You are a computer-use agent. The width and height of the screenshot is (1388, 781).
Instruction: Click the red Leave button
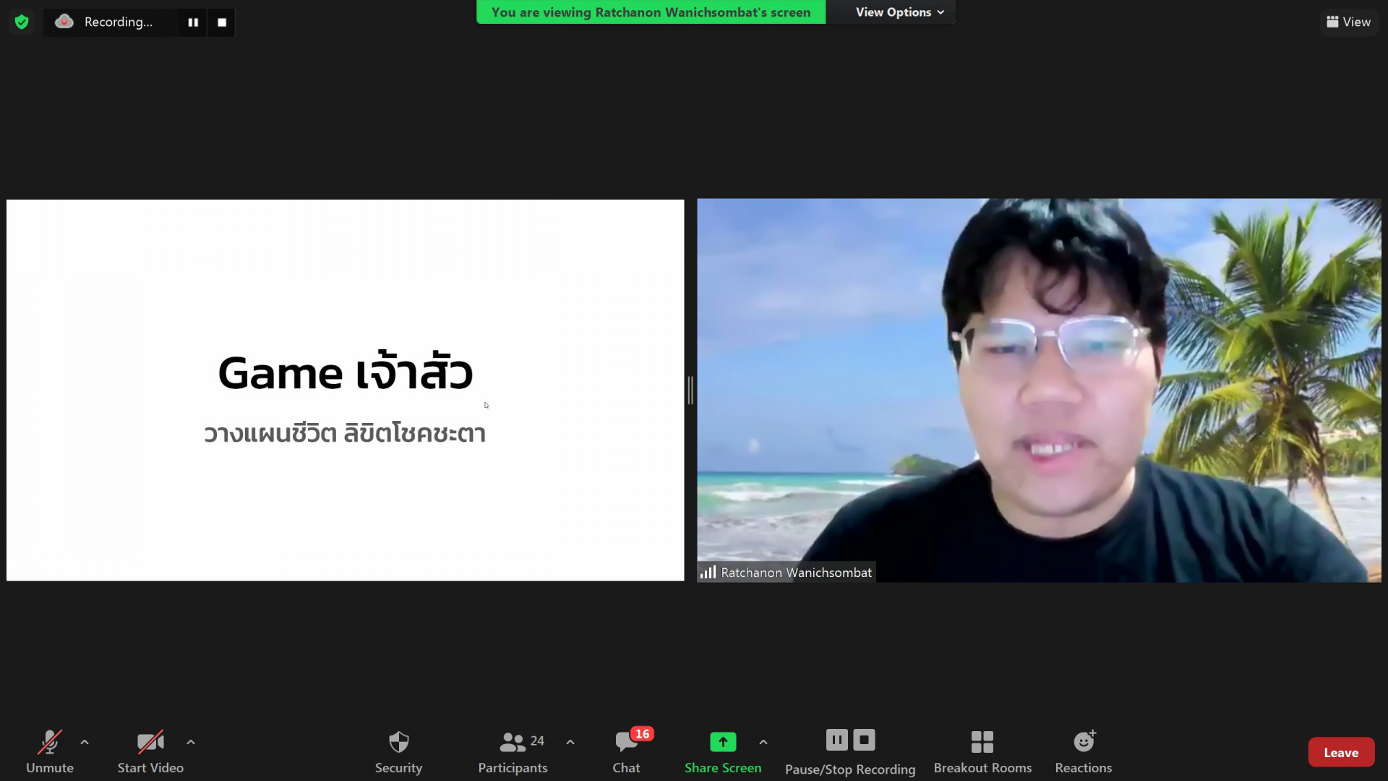(1340, 752)
